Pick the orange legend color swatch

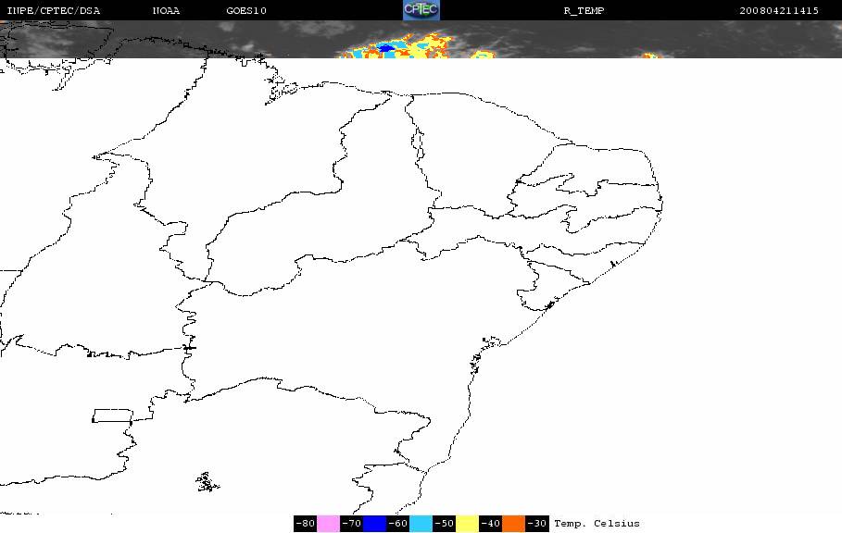pos(513,524)
